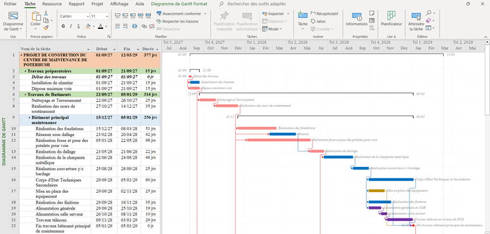Open the Nom de la tâche column filter

click(88, 50)
